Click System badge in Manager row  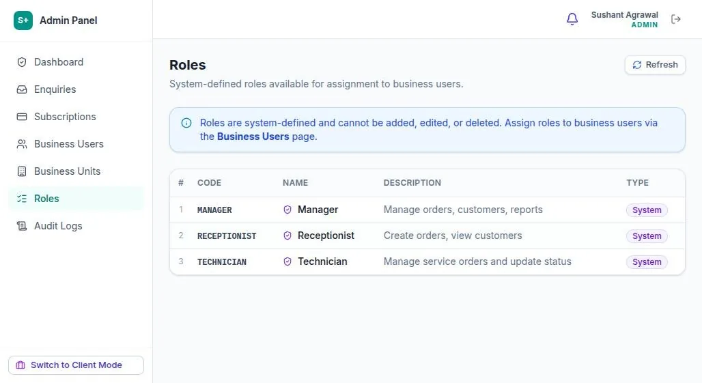[647, 210]
